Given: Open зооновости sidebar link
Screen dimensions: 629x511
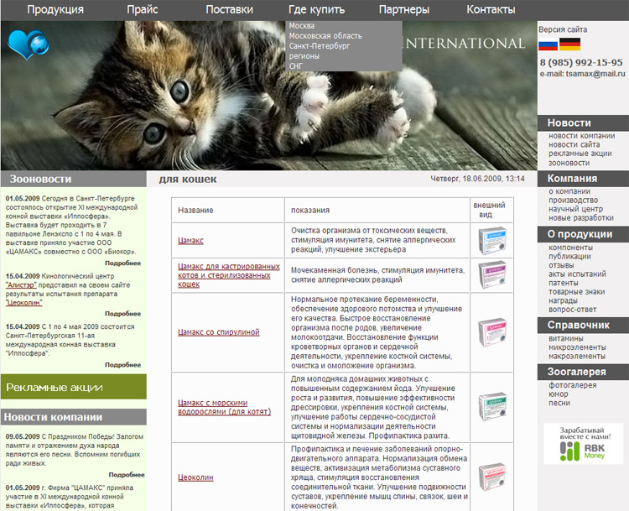Looking at the screenshot, I should [x=569, y=163].
